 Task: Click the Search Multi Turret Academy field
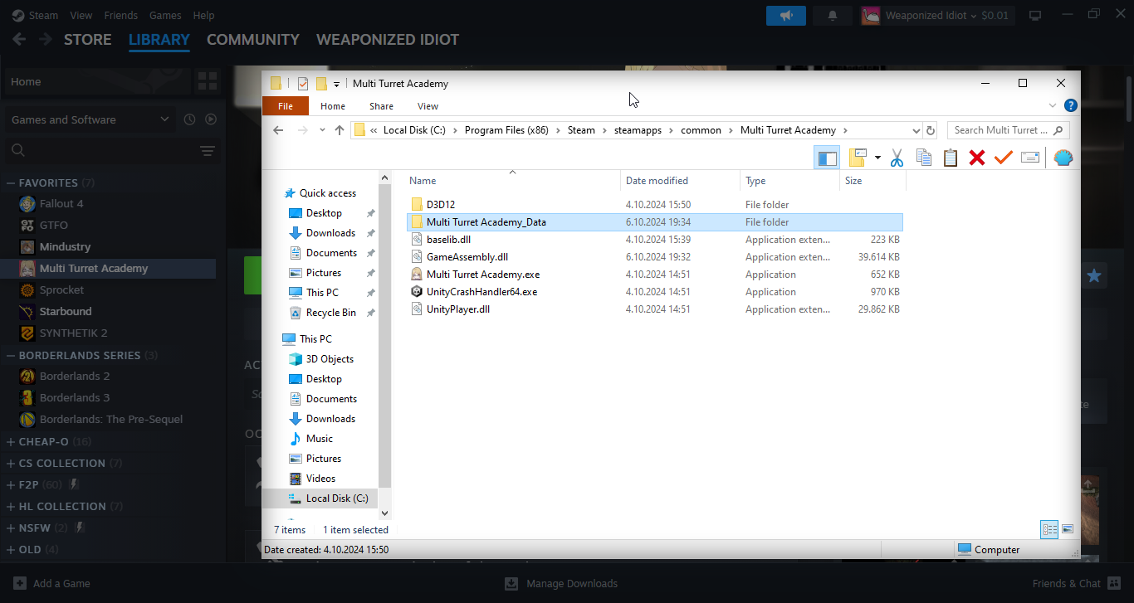click(1008, 130)
